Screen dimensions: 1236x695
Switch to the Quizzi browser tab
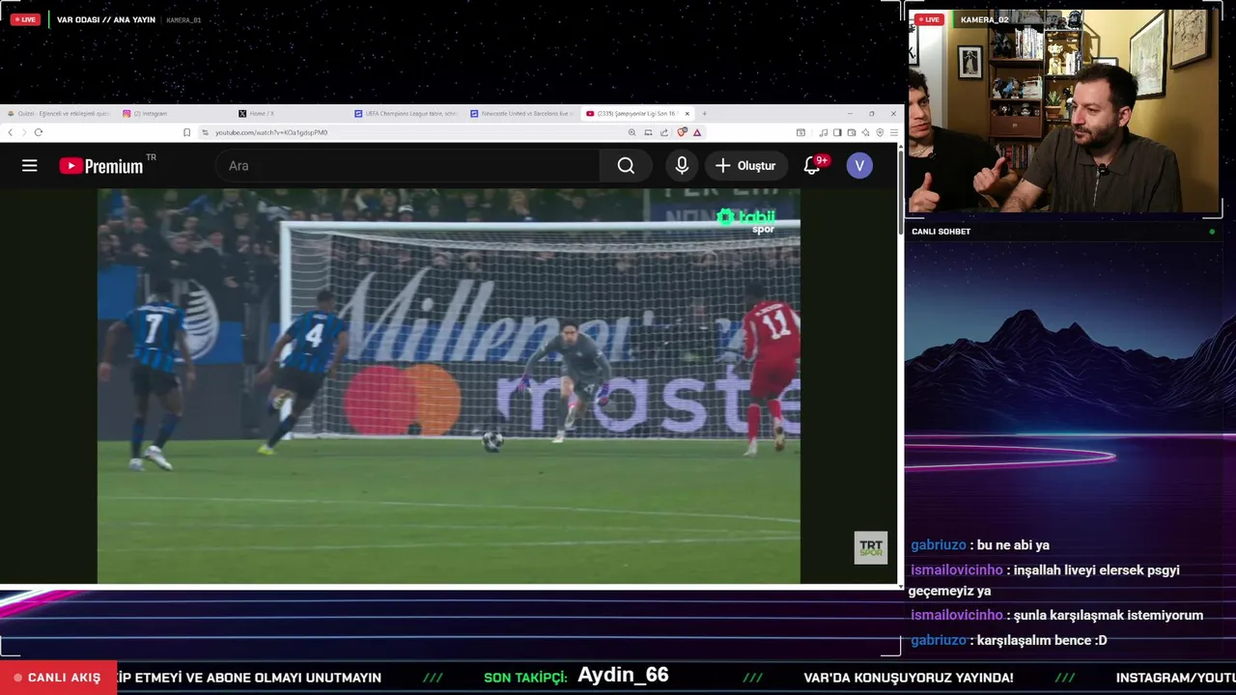point(58,114)
